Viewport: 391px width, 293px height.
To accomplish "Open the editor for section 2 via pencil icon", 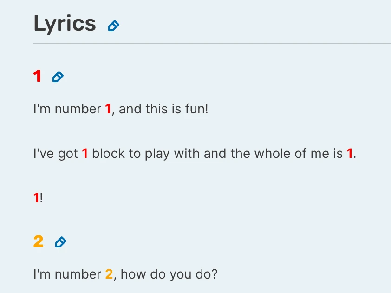I will [61, 242].
